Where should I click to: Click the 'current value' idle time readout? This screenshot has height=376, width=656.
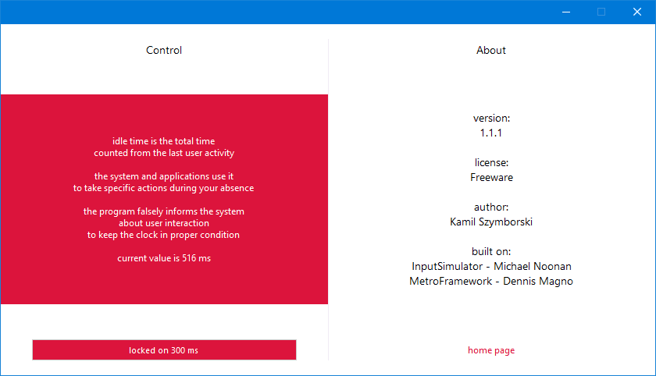tap(164, 258)
